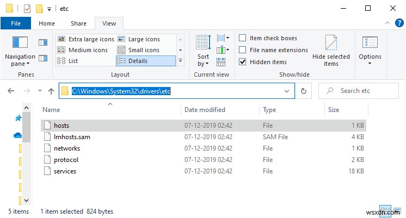Expand the address bar history dropdown

[287, 91]
